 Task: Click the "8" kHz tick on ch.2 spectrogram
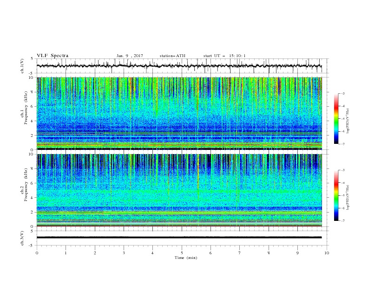33,169
